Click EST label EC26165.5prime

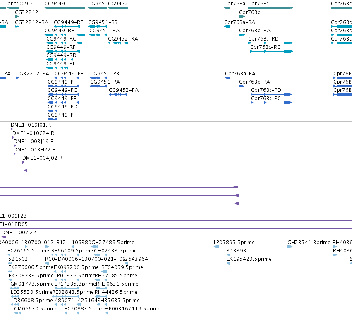(28, 251)
